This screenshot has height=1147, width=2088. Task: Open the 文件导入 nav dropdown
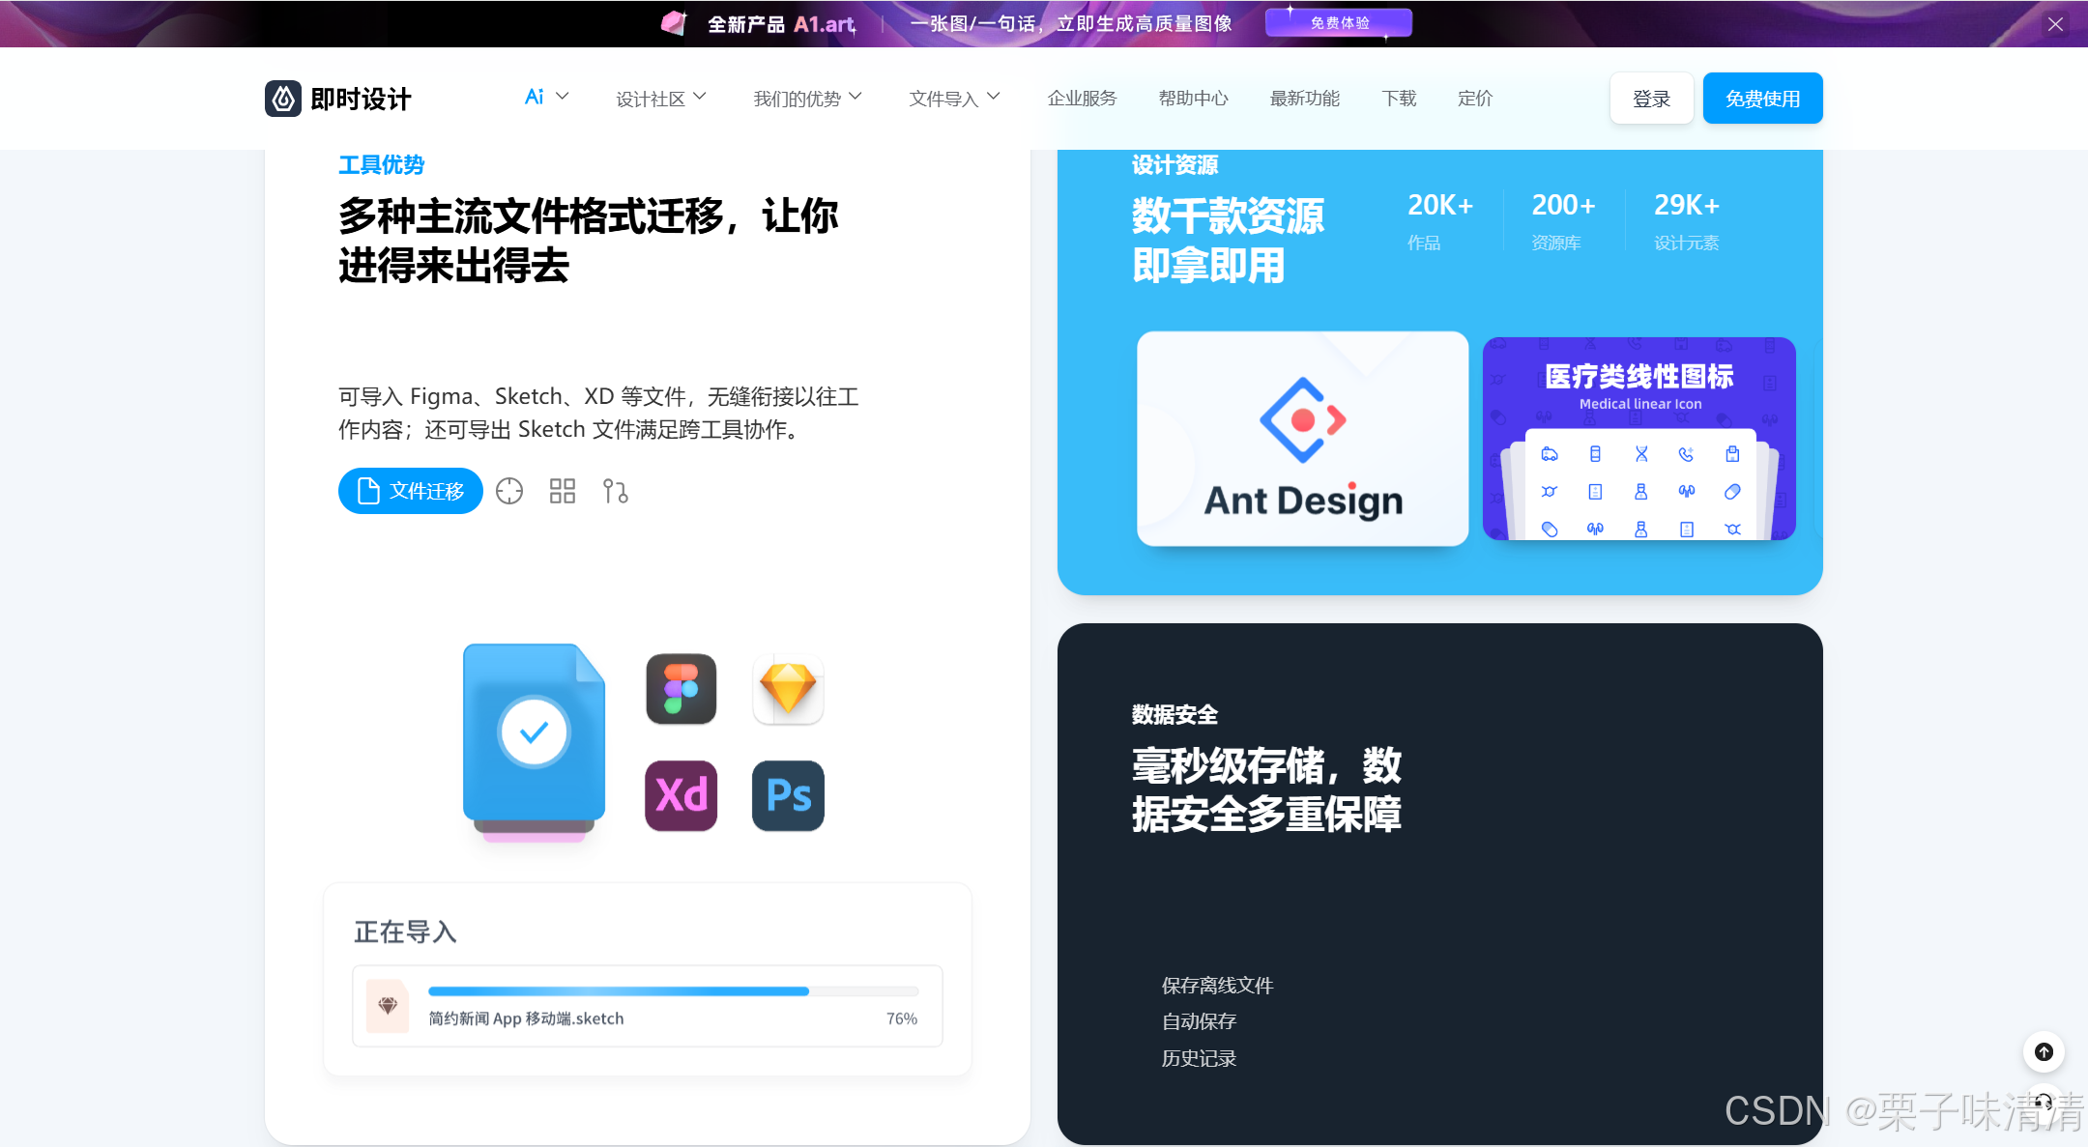point(954,99)
